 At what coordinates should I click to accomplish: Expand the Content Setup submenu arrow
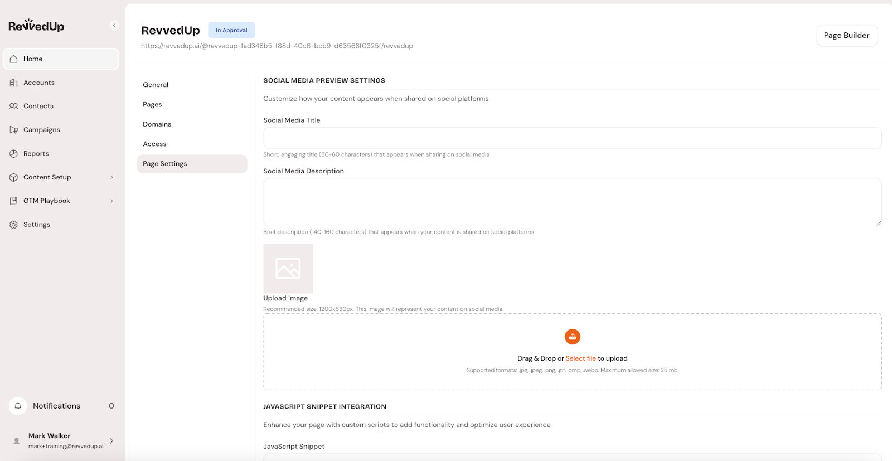click(111, 177)
